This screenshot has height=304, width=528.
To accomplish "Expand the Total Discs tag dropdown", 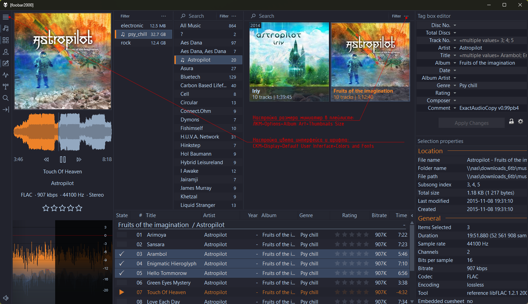I will pyautogui.click(x=455, y=33).
